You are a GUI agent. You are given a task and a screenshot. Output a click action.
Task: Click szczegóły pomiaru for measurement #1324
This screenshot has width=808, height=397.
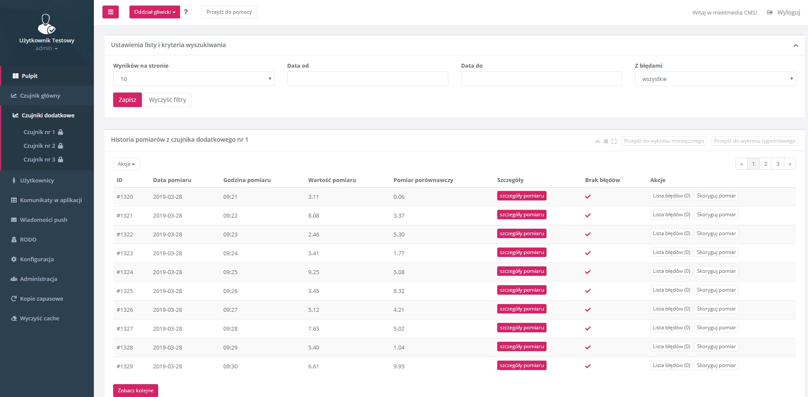(521, 272)
